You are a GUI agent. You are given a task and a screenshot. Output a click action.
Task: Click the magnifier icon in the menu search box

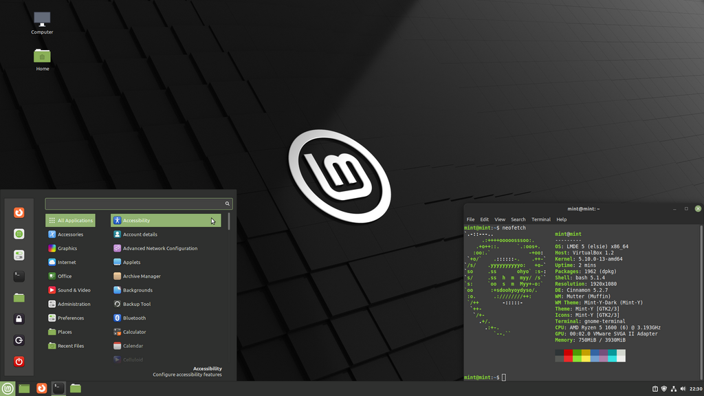[x=227, y=203]
